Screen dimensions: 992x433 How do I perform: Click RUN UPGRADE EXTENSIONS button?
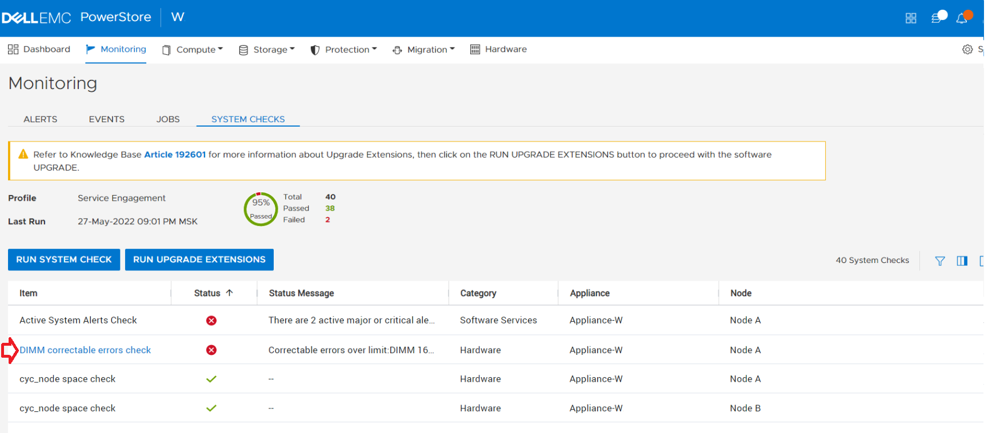pos(199,260)
